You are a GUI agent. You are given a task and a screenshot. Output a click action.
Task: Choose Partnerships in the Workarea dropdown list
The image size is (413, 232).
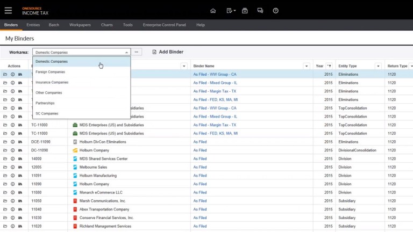click(x=45, y=103)
